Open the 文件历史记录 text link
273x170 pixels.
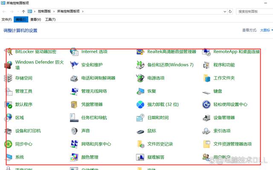click(160, 144)
